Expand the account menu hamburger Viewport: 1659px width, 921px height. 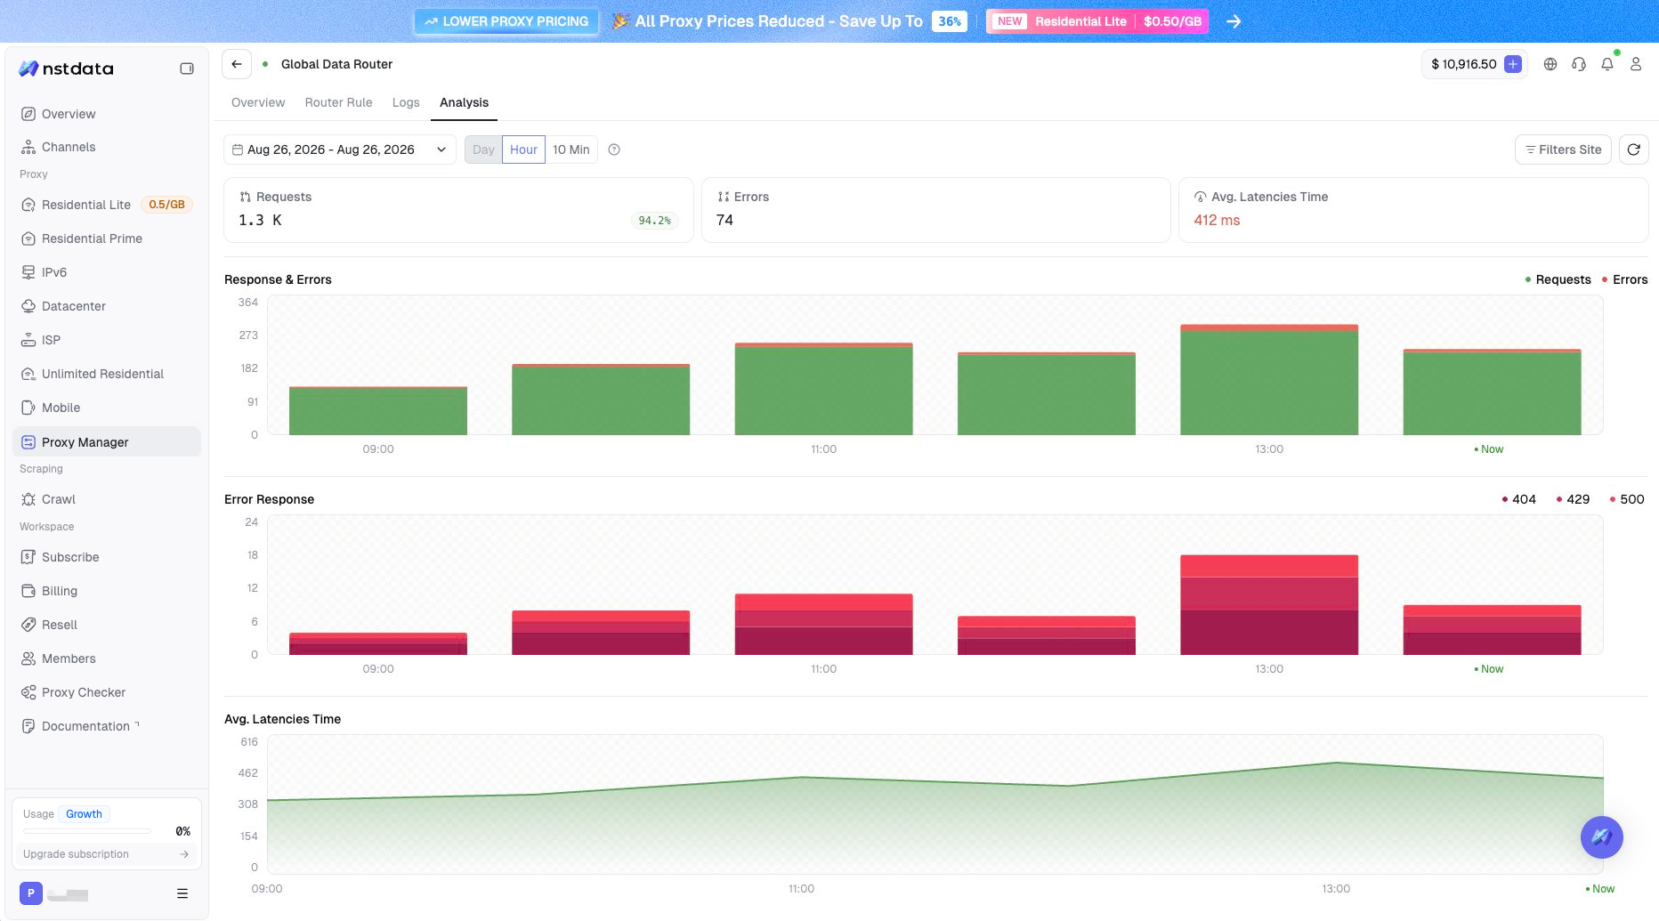point(182,893)
